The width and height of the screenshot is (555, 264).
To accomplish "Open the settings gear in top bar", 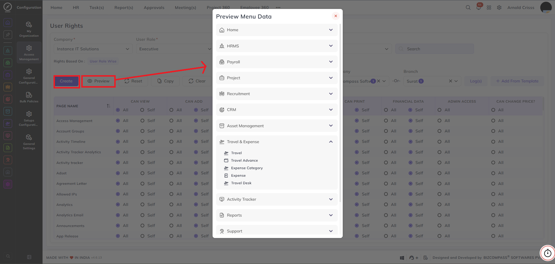I will point(499,8).
